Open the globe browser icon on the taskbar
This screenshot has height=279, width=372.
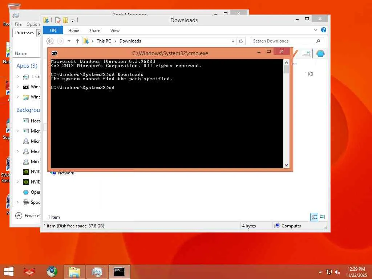click(52, 272)
